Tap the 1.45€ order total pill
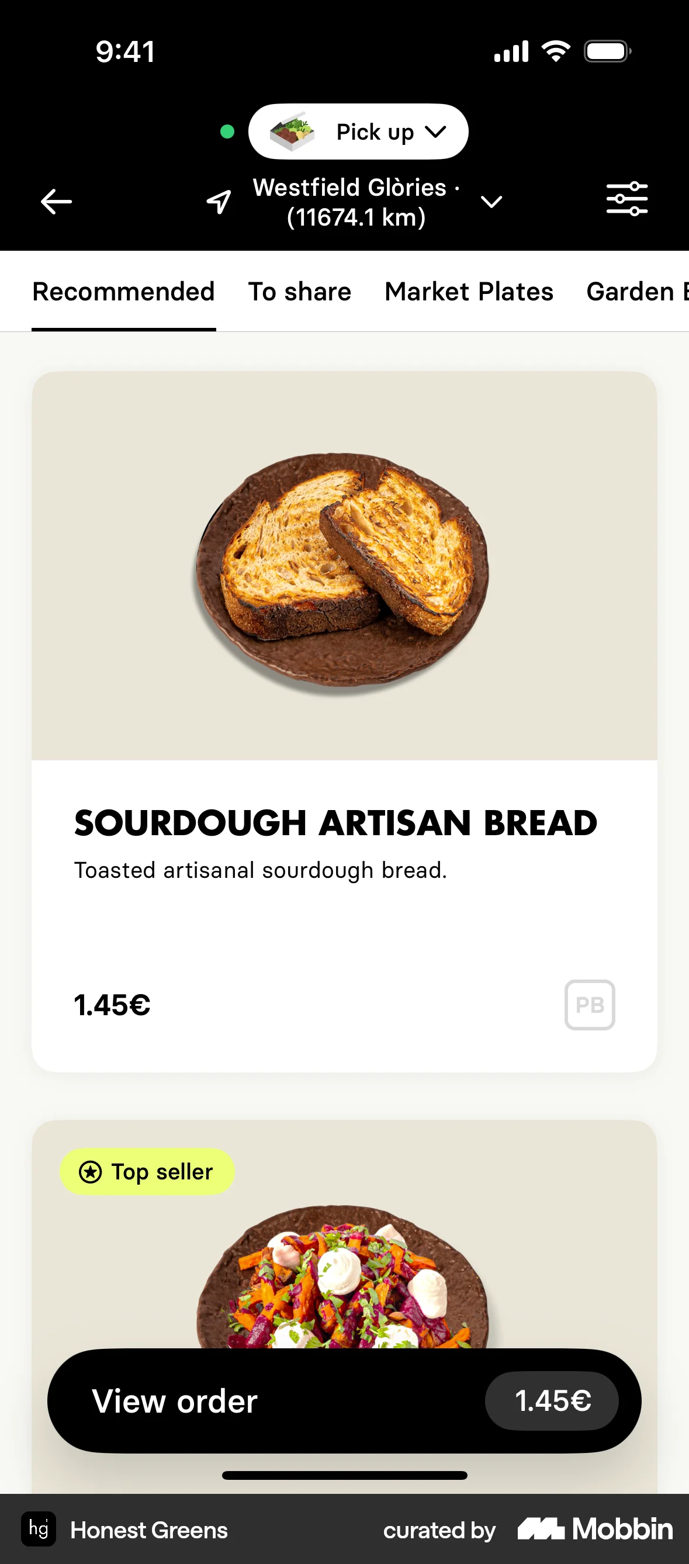 (552, 1401)
